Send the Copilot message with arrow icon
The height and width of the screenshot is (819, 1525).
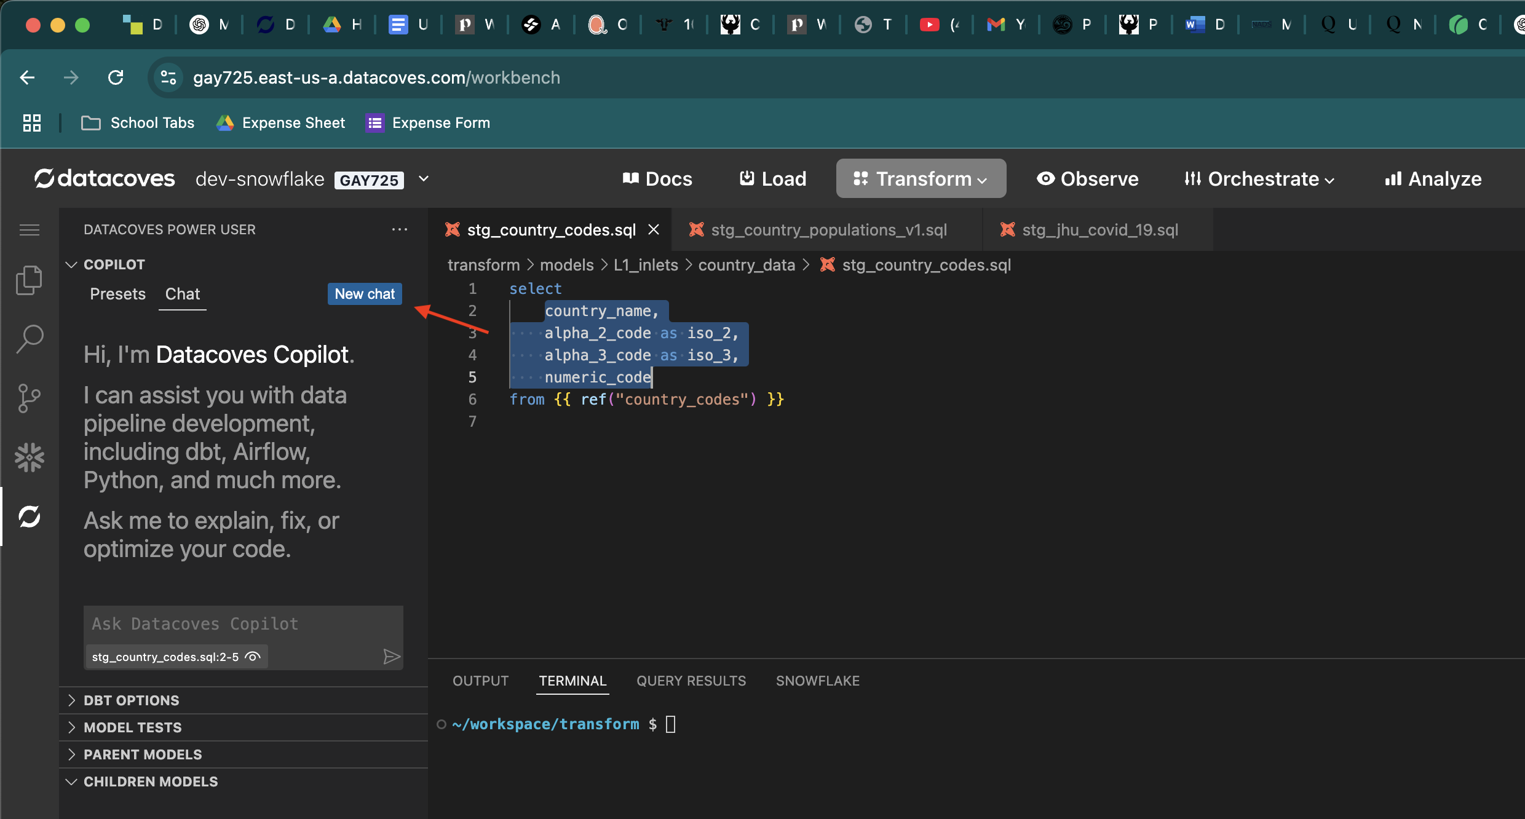click(x=392, y=657)
